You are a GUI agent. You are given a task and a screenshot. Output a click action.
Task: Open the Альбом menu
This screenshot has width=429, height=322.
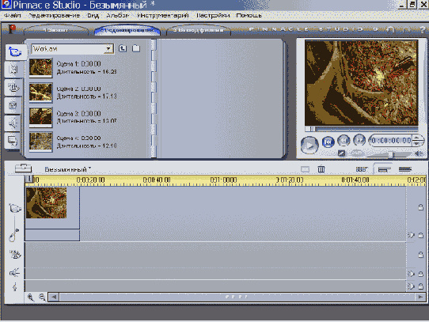coord(118,16)
